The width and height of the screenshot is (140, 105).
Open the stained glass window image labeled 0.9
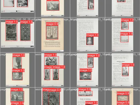(52, 32)
